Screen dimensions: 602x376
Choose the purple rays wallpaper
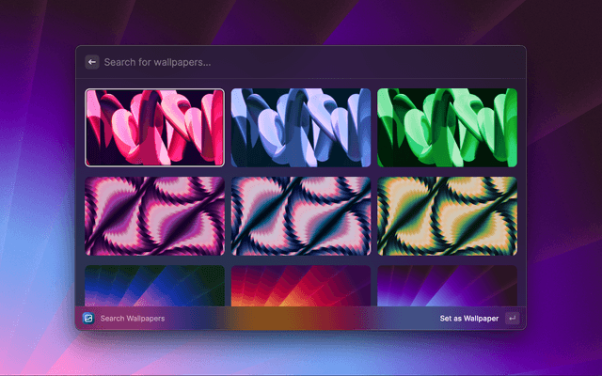point(447,286)
